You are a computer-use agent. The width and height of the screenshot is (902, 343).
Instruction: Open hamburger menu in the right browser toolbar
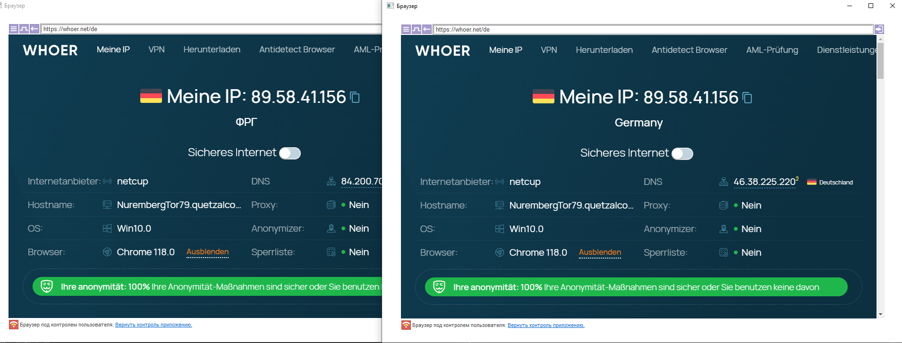[406, 29]
